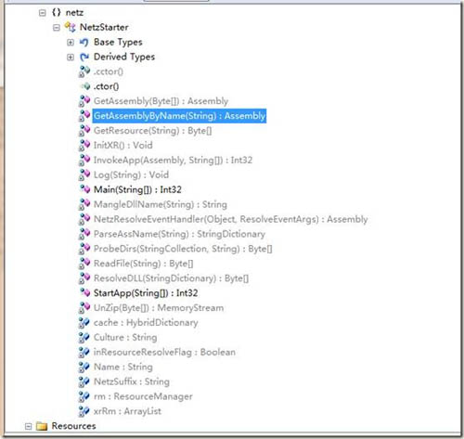Collapse the Resources folder node
The image size is (464, 439).
tap(28, 426)
